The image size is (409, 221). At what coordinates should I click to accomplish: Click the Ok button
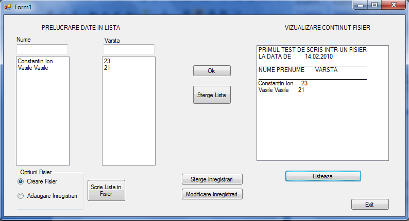tap(212, 71)
